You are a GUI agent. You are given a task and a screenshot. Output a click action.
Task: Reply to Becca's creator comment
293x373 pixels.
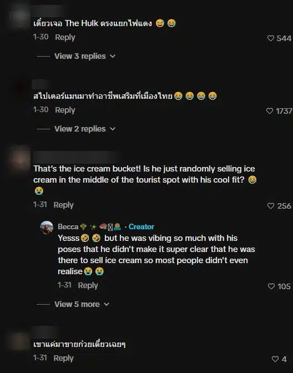[x=88, y=285]
